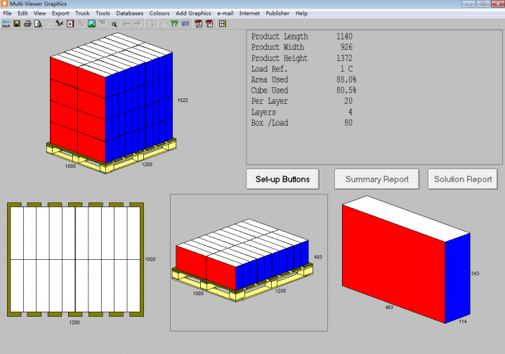Open the Add Graphics menu

pos(193,13)
